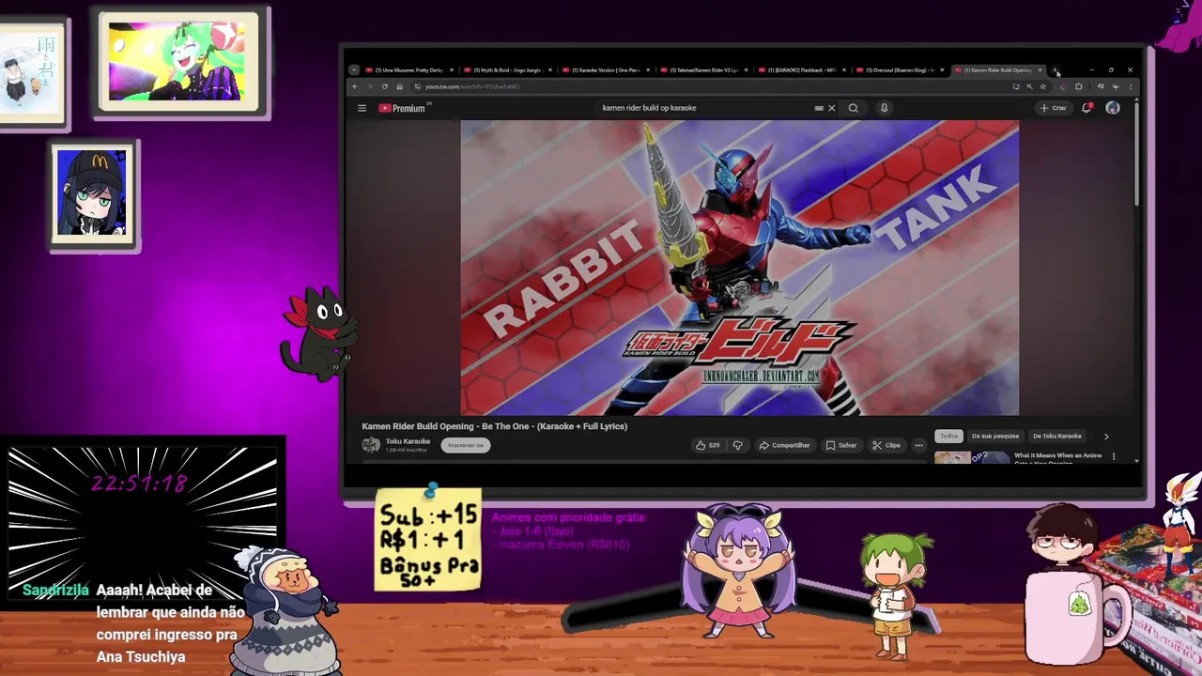Viewport: 1202px width, 676px height.
Task: Select the De Toku Karaoke filter chip
Action: [x=1057, y=436]
